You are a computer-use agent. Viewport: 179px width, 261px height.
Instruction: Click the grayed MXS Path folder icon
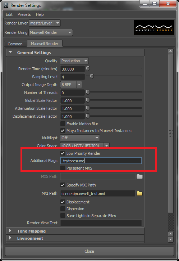[139, 176]
